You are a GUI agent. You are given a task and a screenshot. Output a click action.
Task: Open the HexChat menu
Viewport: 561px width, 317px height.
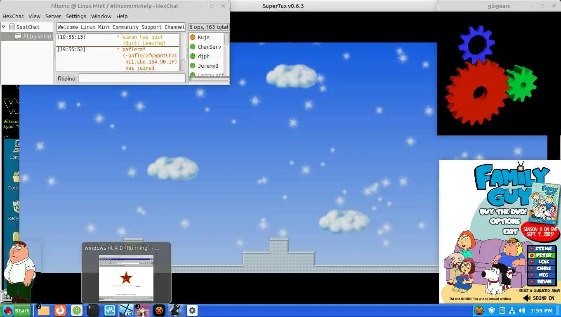pyautogui.click(x=13, y=16)
